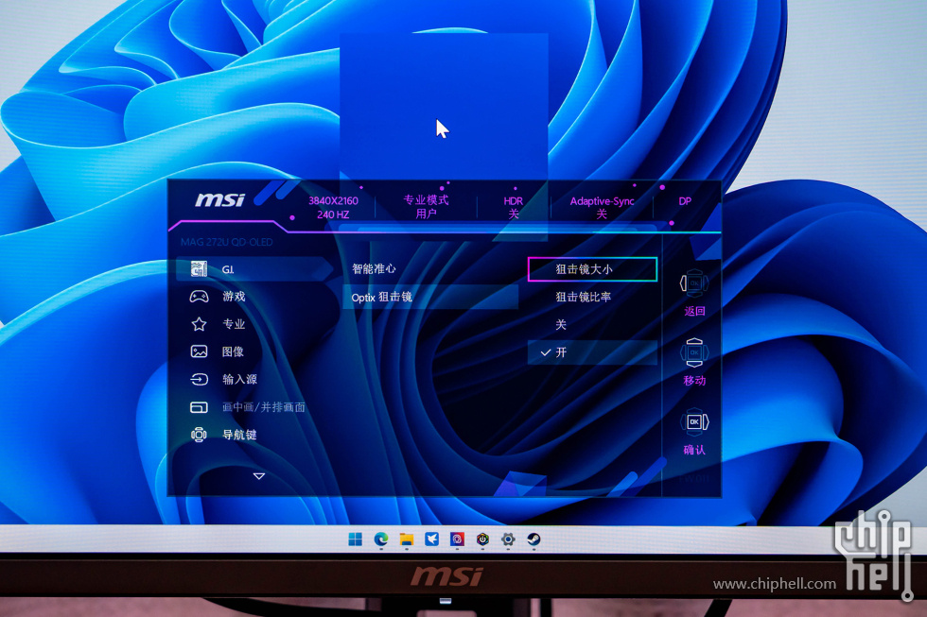Open the 导航键 navigation key entry
Image resolution: width=927 pixels, height=617 pixels.
(x=223, y=436)
